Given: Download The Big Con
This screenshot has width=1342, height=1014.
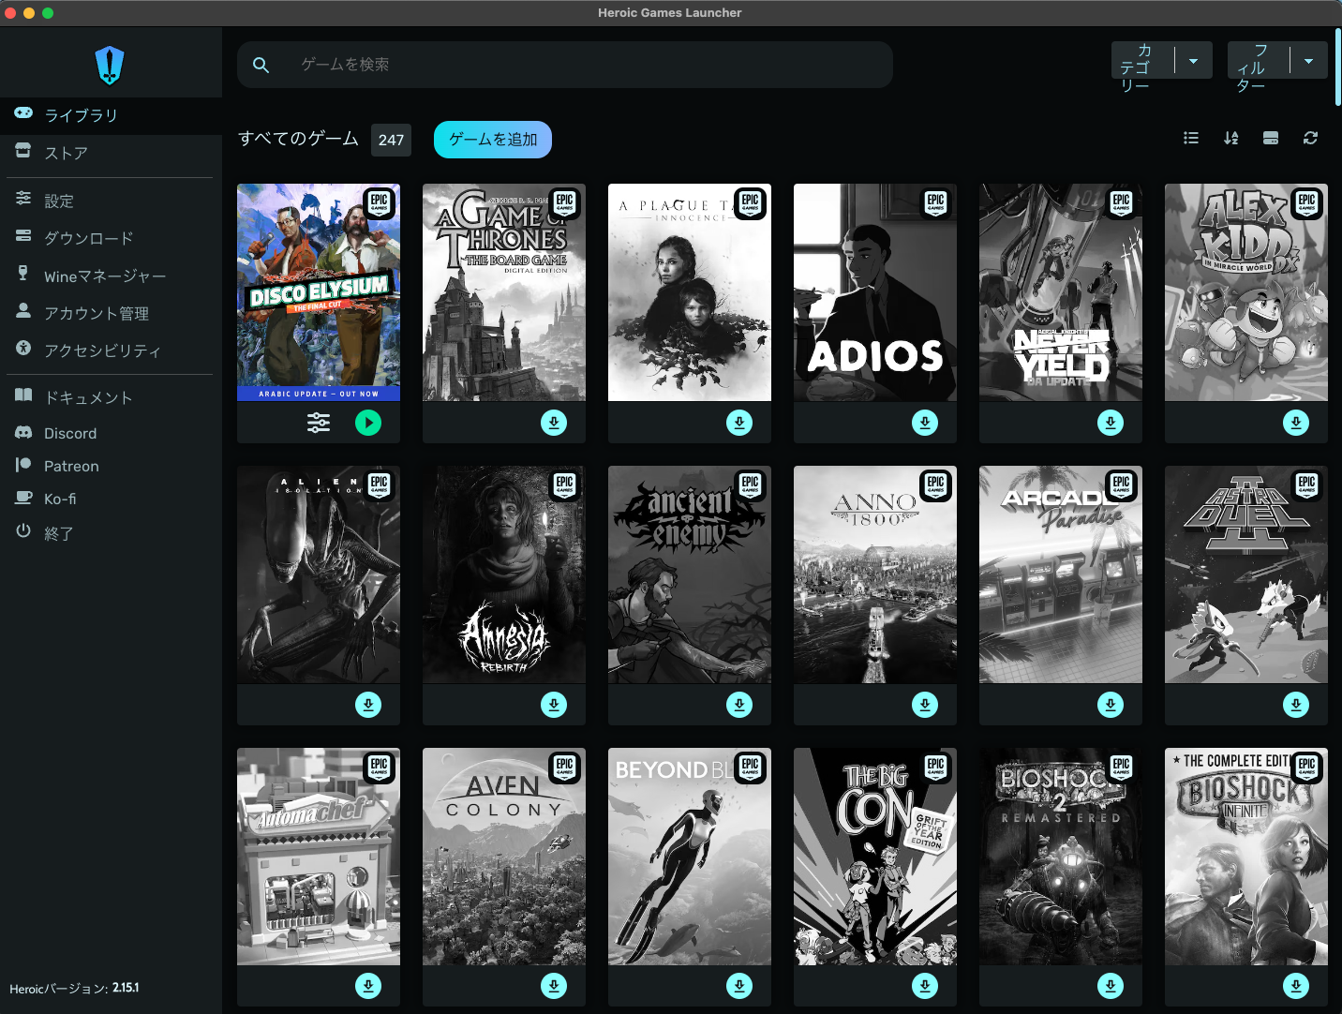Looking at the screenshot, I should (925, 986).
